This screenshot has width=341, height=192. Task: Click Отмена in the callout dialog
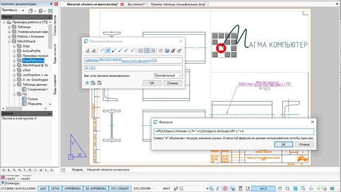pyautogui.click(x=173, y=83)
